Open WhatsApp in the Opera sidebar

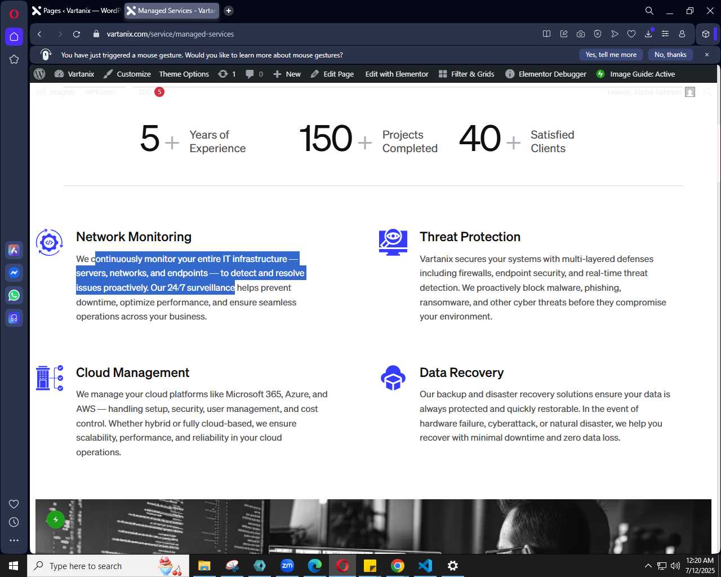pyautogui.click(x=14, y=295)
